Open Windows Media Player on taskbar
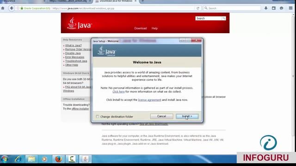This screenshot has height=166, width=296. [x=44, y=159]
